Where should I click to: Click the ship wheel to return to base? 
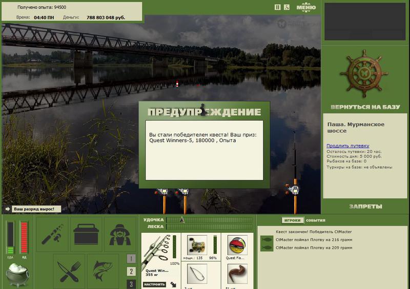click(x=364, y=74)
